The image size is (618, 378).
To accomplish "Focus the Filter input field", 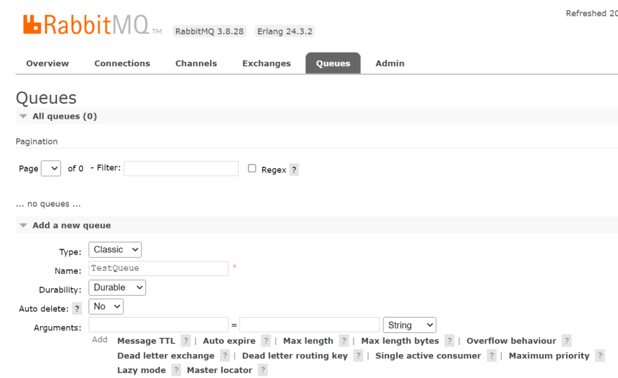I will [x=181, y=169].
